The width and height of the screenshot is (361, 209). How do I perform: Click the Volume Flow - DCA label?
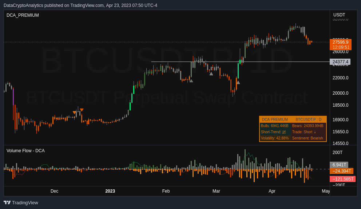tap(25, 151)
